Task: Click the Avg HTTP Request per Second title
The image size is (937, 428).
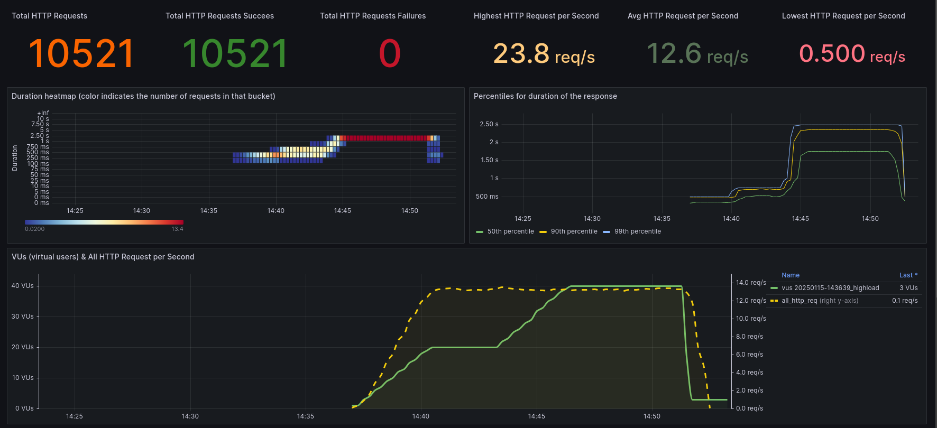Action: coord(683,16)
